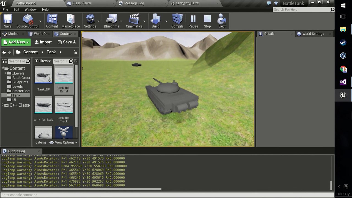This screenshot has height=198, width=352.
Task: Open the View Options dropdown
Action: tap(63, 142)
